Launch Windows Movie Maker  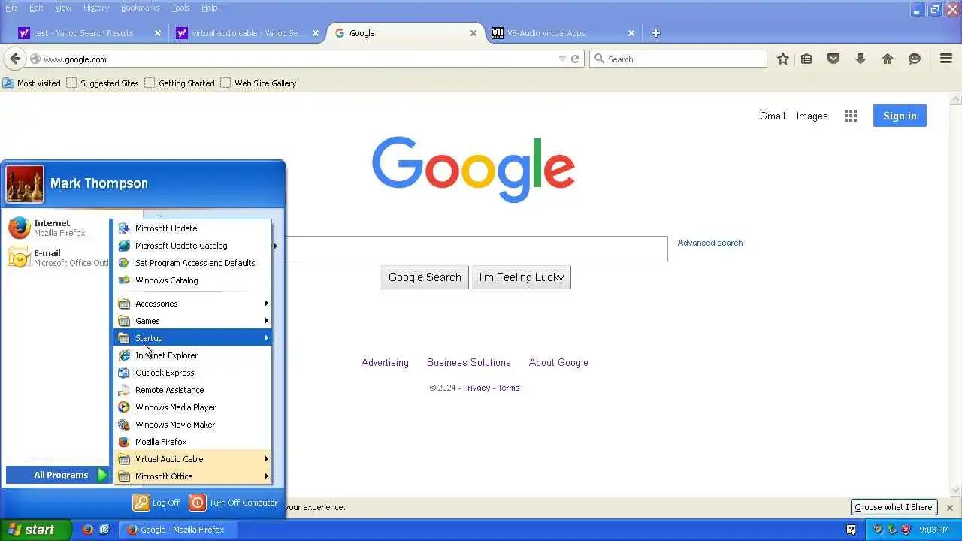[x=192, y=425]
